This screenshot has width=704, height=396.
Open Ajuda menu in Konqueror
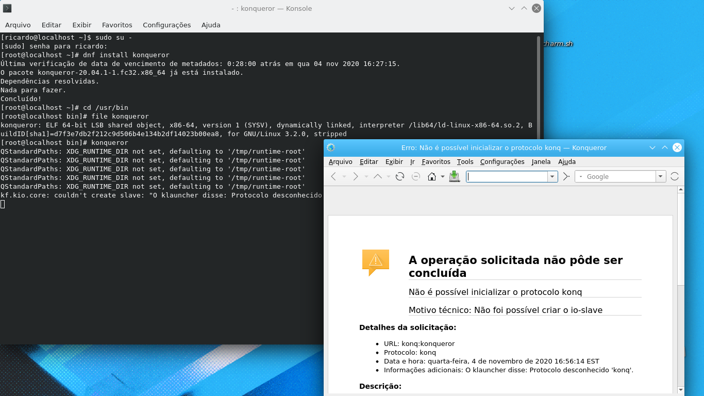click(567, 161)
